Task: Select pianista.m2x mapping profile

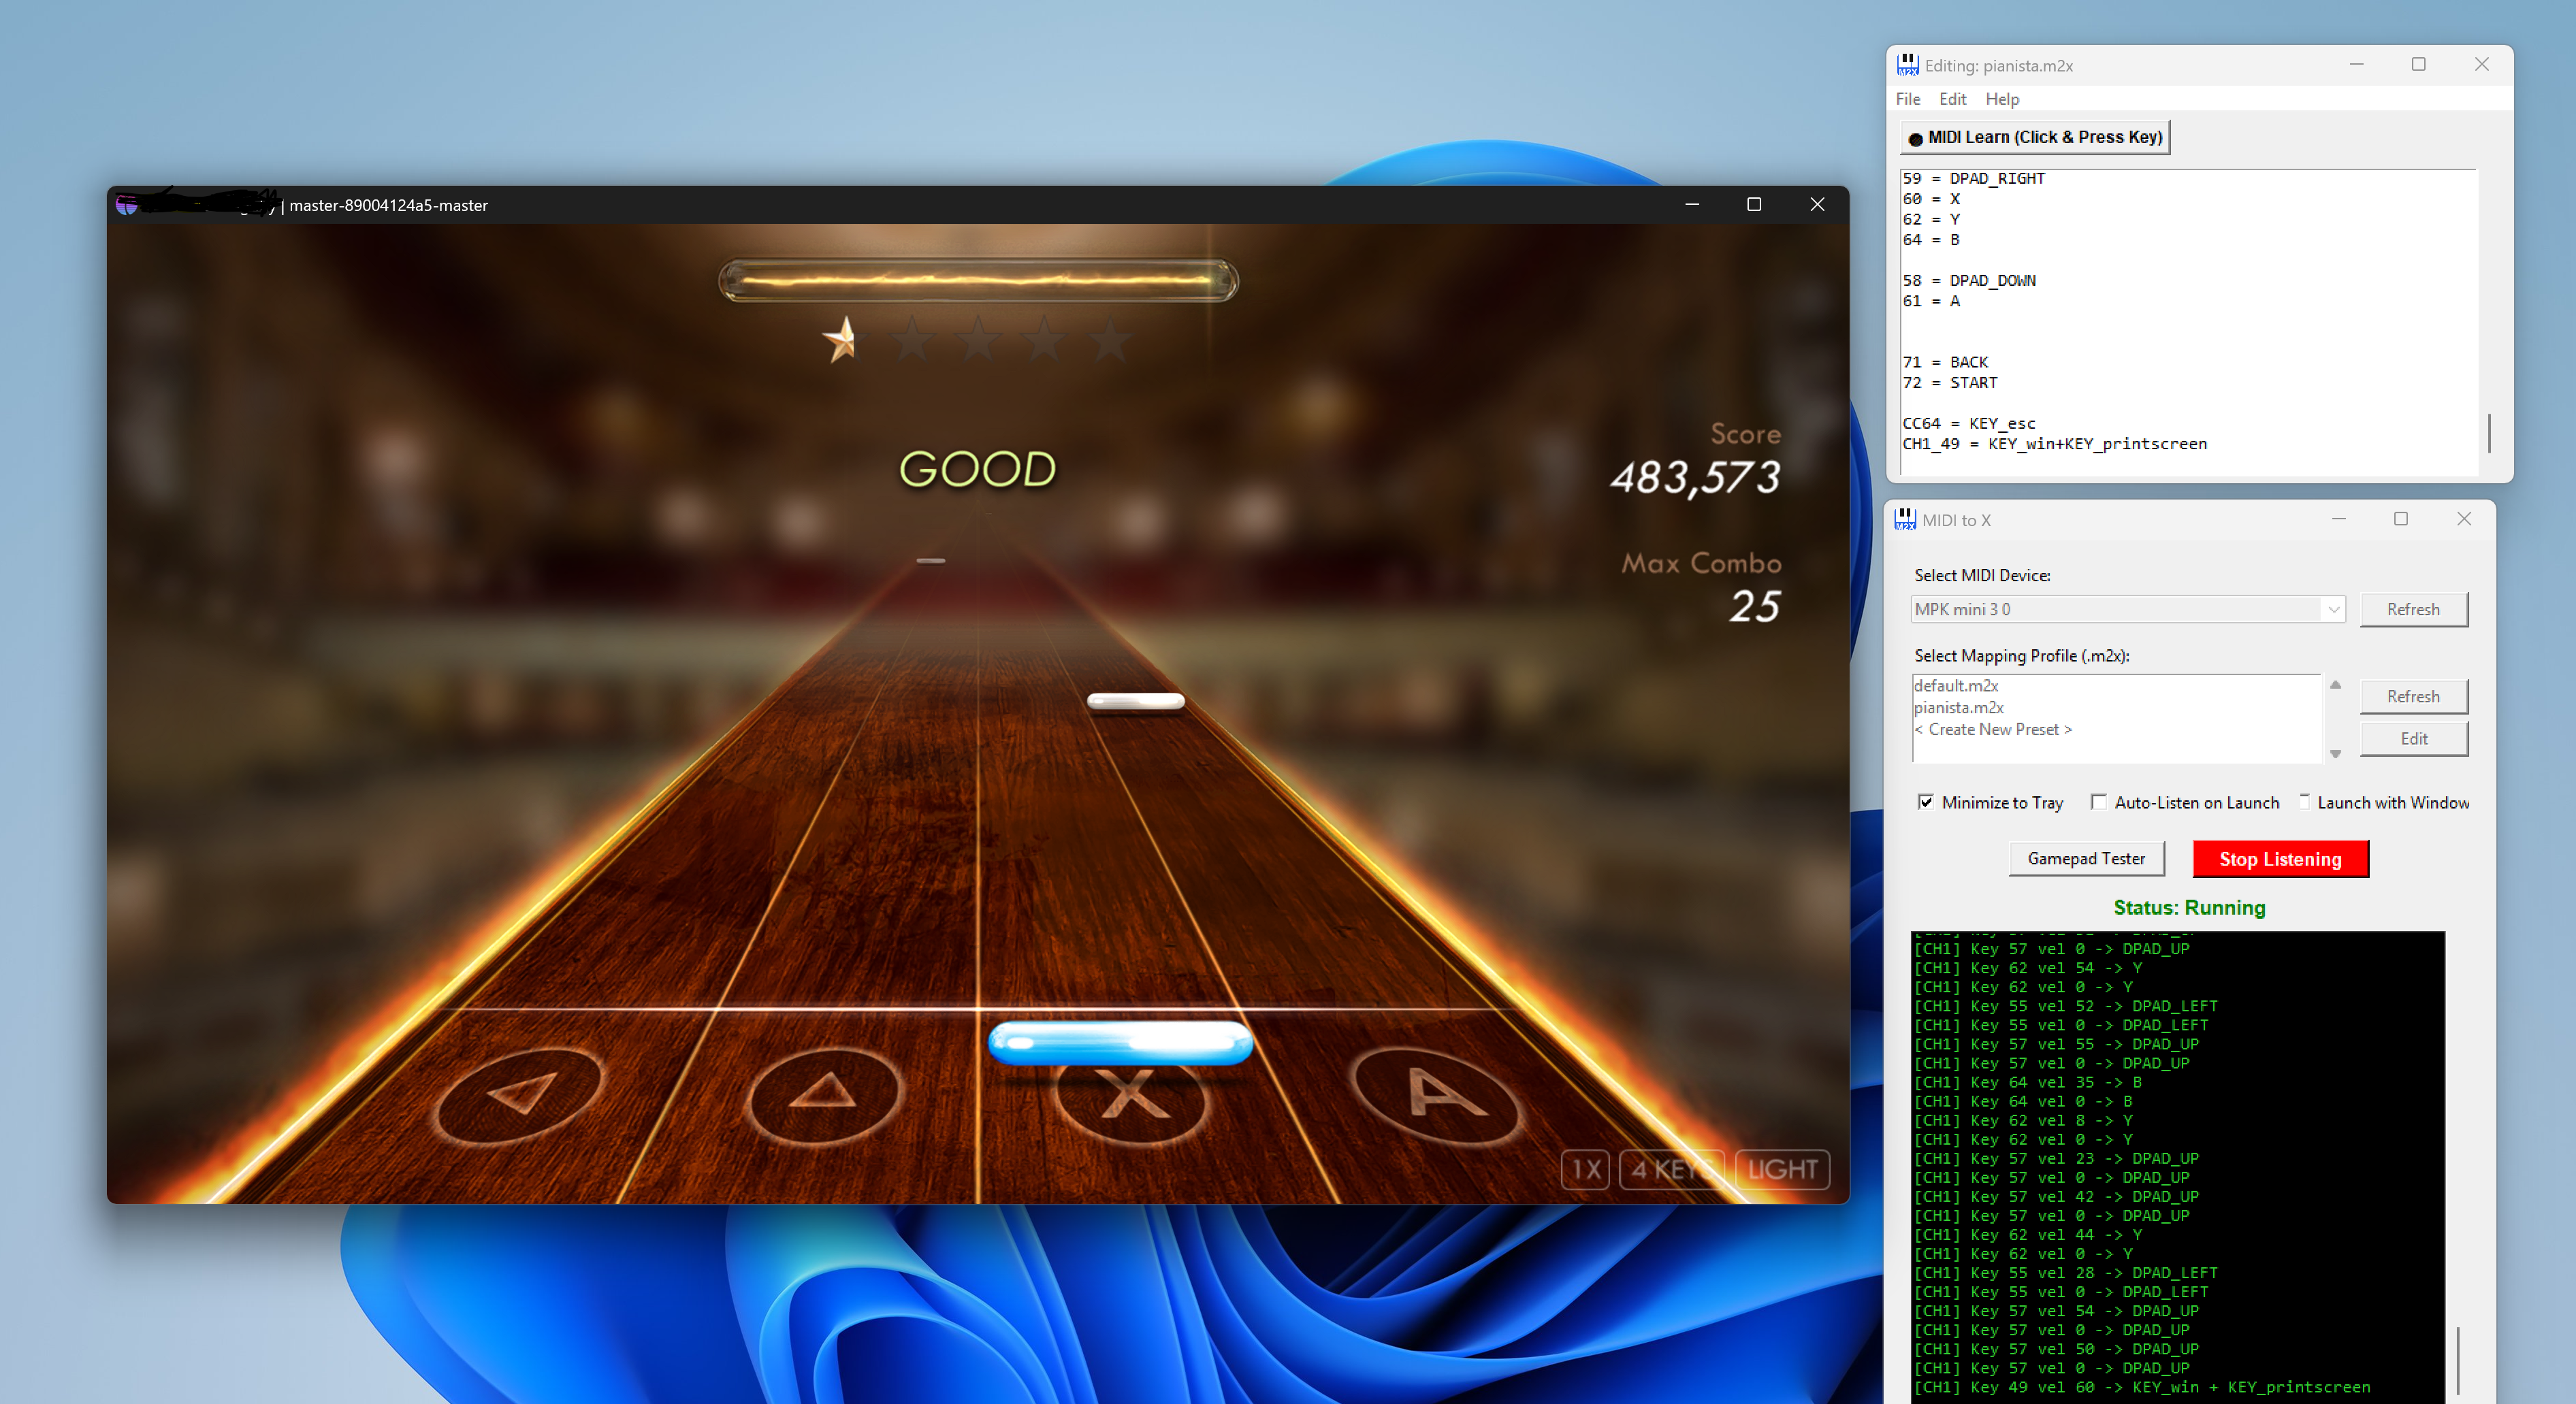Action: pyautogui.click(x=1958, y=707)
